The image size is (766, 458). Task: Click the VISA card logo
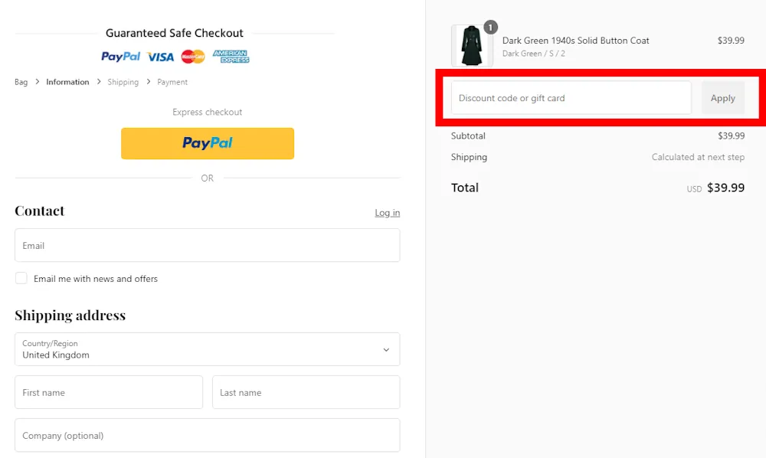tap(161, 57)
